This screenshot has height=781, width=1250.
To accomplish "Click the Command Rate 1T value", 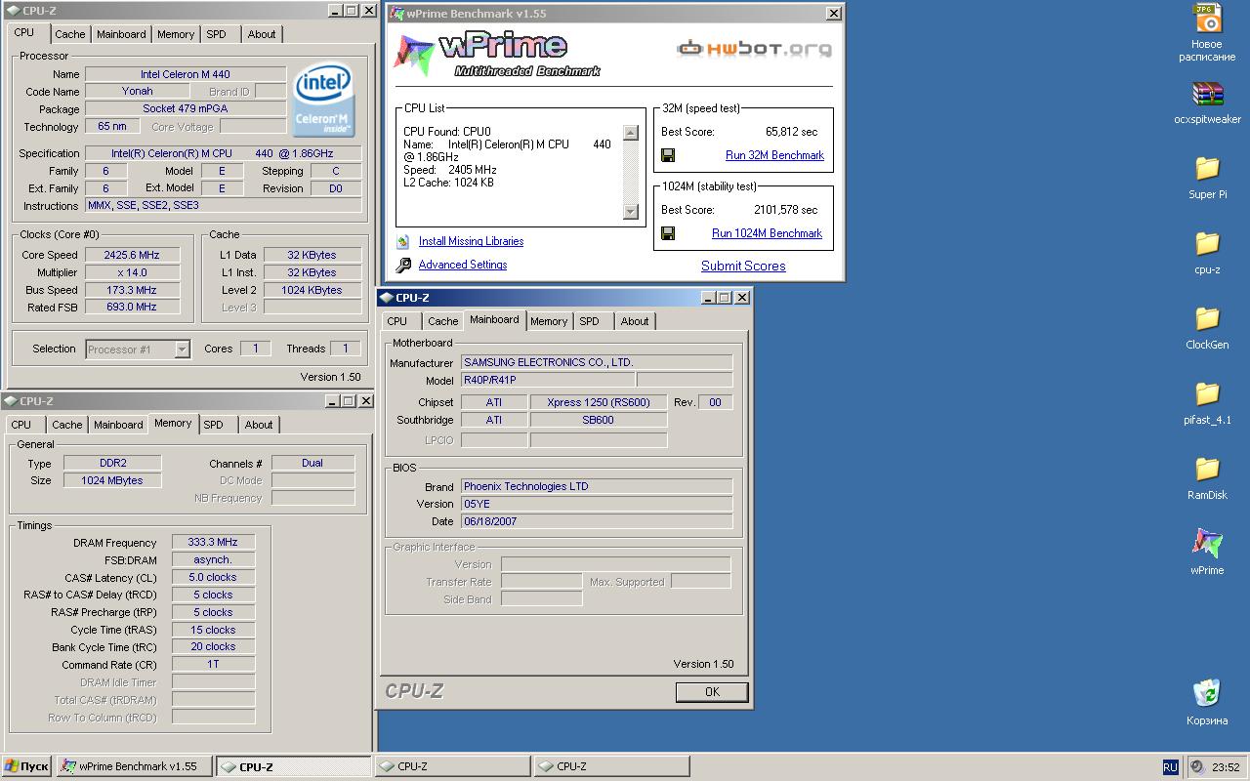I will point(213,664).
